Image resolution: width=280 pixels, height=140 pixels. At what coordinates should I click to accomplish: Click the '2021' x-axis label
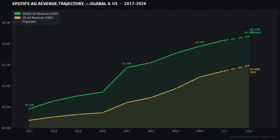[x=127, y=131]
